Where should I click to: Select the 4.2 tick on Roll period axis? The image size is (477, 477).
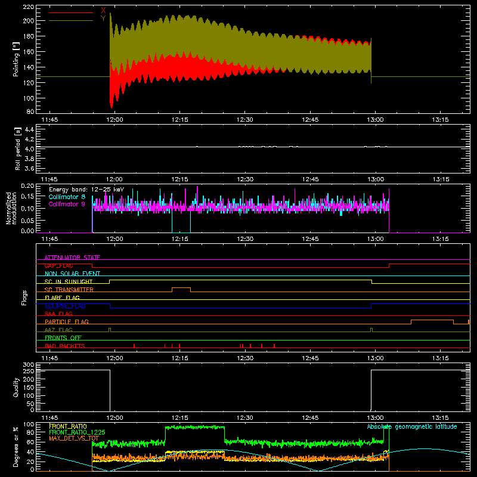(x=29, y=140)
